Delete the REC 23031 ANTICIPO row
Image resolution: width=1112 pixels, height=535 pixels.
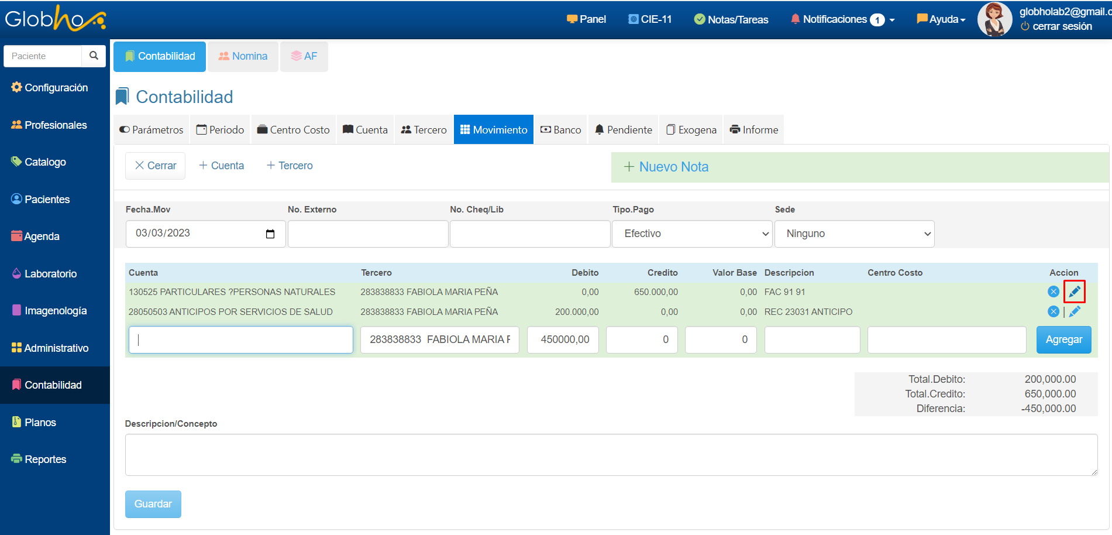[1053, 311]
